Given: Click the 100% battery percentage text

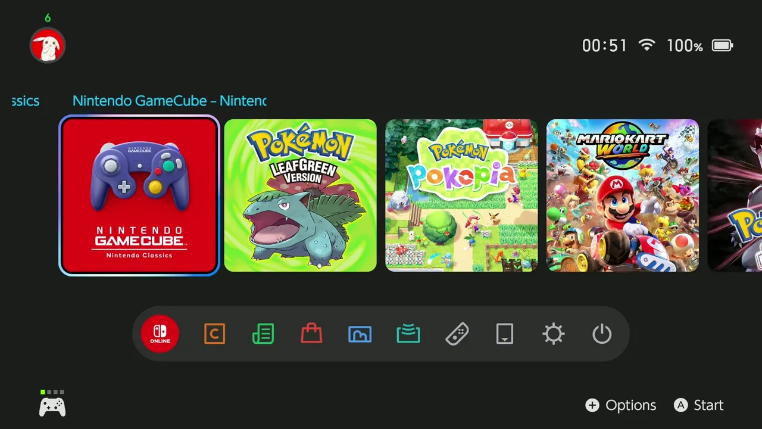Looking at the screenshot, I should tap(685, 46).
